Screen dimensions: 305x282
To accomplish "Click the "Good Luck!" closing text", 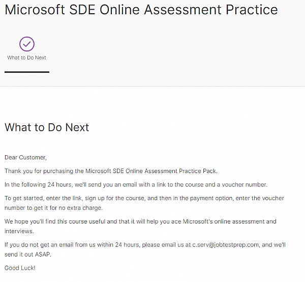I will coord(20,268).
